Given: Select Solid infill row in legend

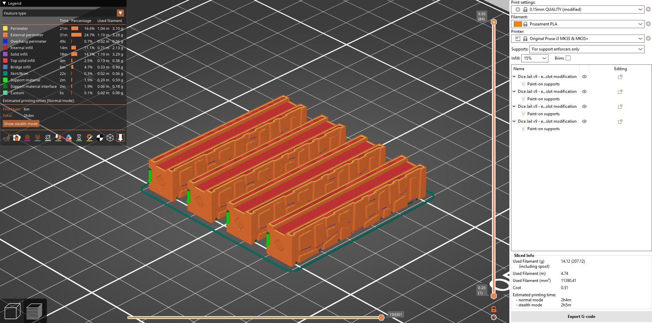Looking at the screenshot, I should [63, 54].
